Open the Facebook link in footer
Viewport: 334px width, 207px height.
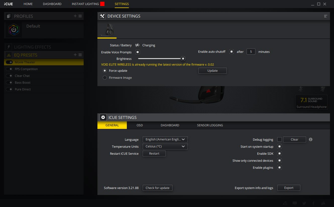point(313,203)
